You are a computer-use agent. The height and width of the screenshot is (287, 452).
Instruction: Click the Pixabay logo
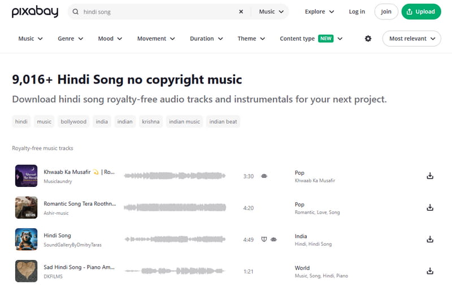(35, 11)
